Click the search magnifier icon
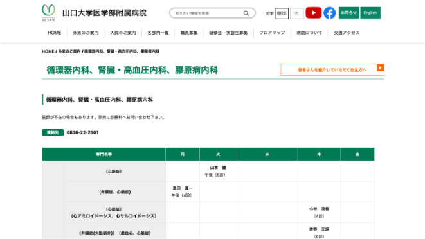The height and width of the screenshot is (239, 425). (x=246, y=13)
